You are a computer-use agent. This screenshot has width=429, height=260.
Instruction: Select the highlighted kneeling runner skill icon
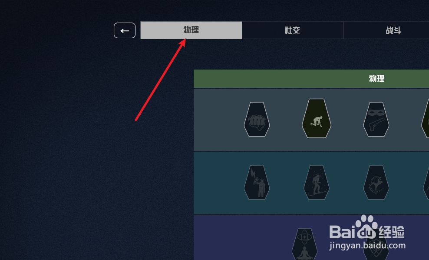coord(317,118)
